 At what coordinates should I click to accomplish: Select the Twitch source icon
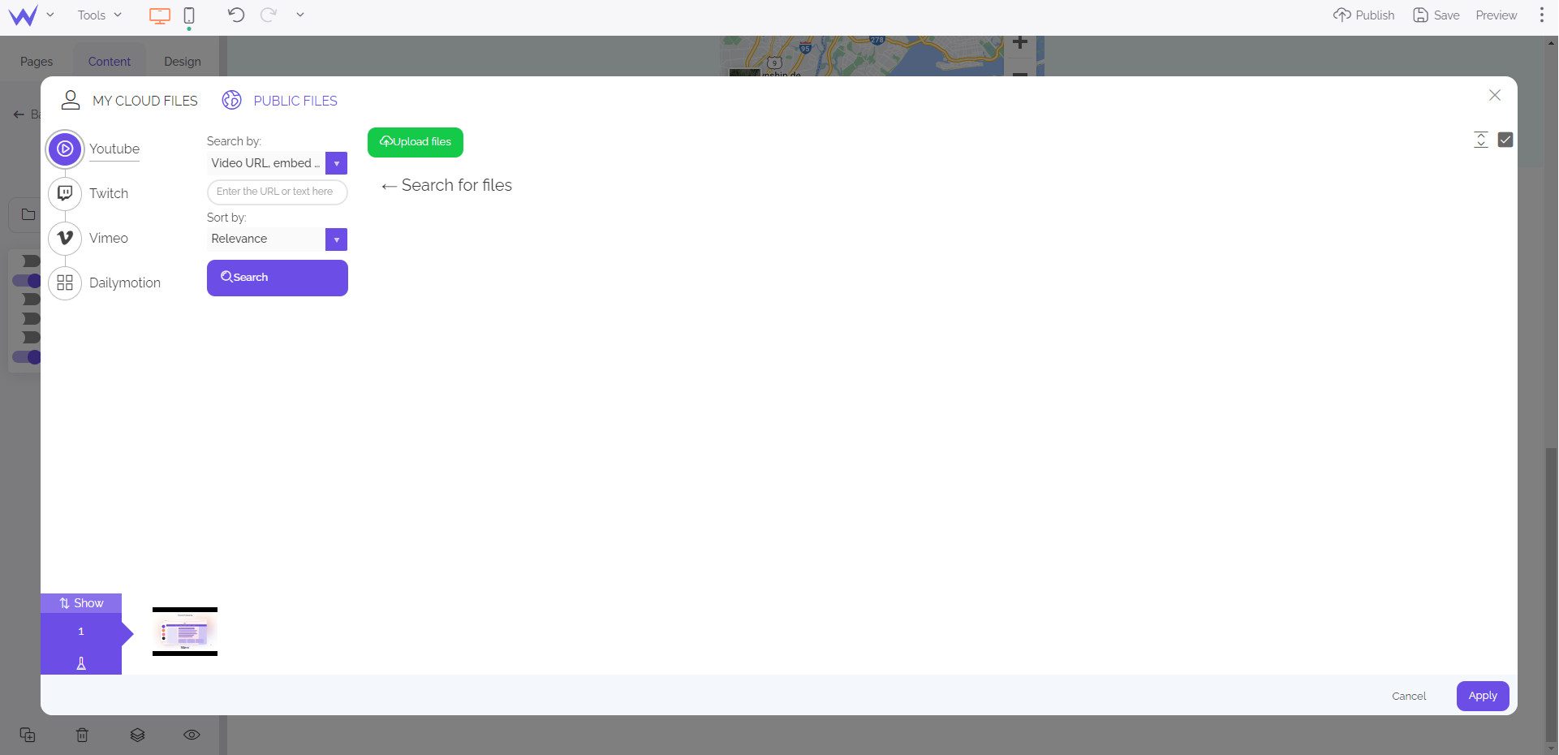(65, 194)
